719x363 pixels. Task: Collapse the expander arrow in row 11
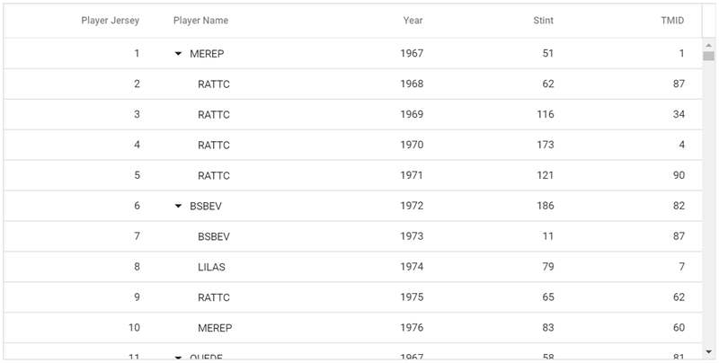pyautogui.click(x=178, y=358)
